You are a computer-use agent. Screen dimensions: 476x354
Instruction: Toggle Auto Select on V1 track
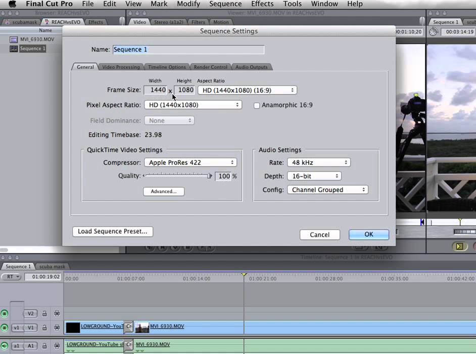57,328
